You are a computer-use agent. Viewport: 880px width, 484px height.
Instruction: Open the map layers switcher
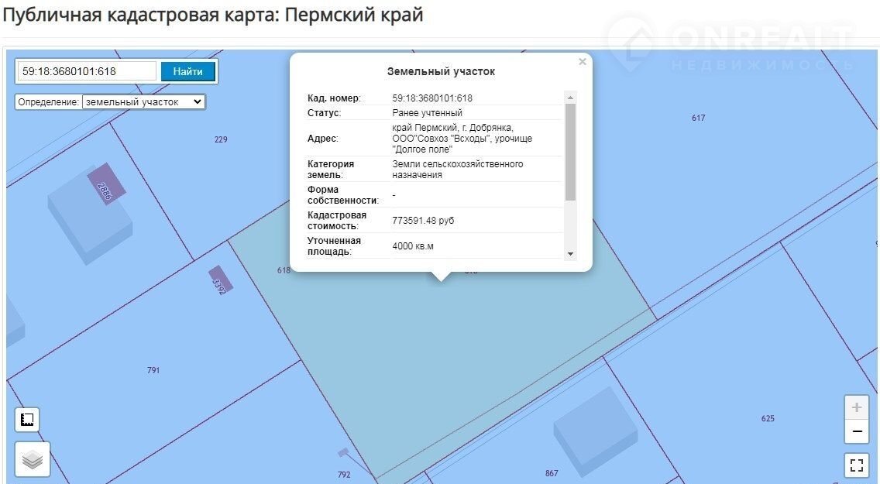33,459
